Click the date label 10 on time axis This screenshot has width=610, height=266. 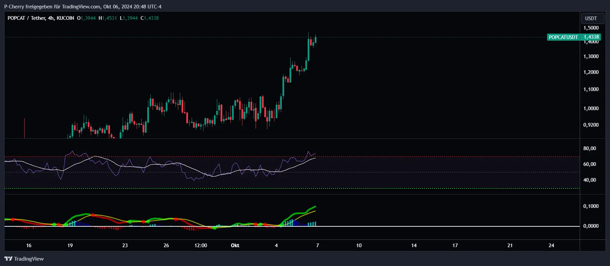click(x=359, y=246)
